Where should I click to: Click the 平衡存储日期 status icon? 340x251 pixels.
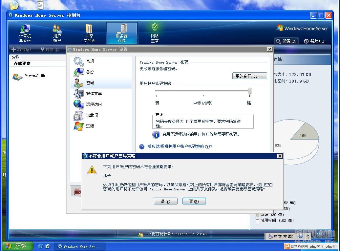coord(141,234)
